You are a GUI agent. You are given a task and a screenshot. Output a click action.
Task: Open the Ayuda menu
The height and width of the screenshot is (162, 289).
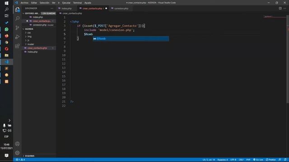tap(88, 3)
